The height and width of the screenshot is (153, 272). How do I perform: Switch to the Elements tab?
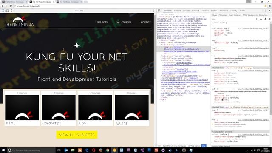[168, 11]
